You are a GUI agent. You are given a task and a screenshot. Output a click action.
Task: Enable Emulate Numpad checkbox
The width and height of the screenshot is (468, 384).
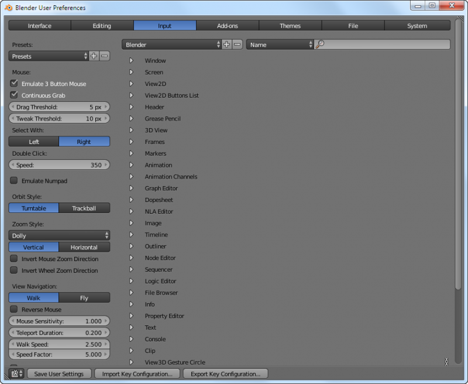click(x=13, y=181)
